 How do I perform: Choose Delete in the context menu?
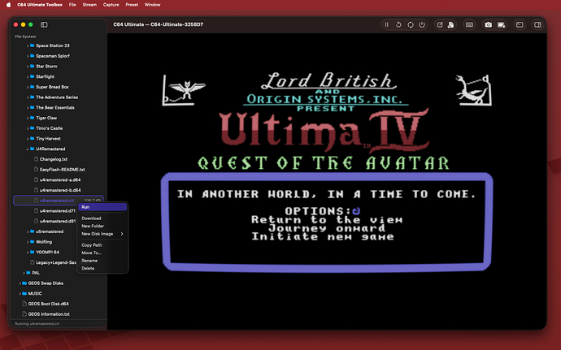102,269
